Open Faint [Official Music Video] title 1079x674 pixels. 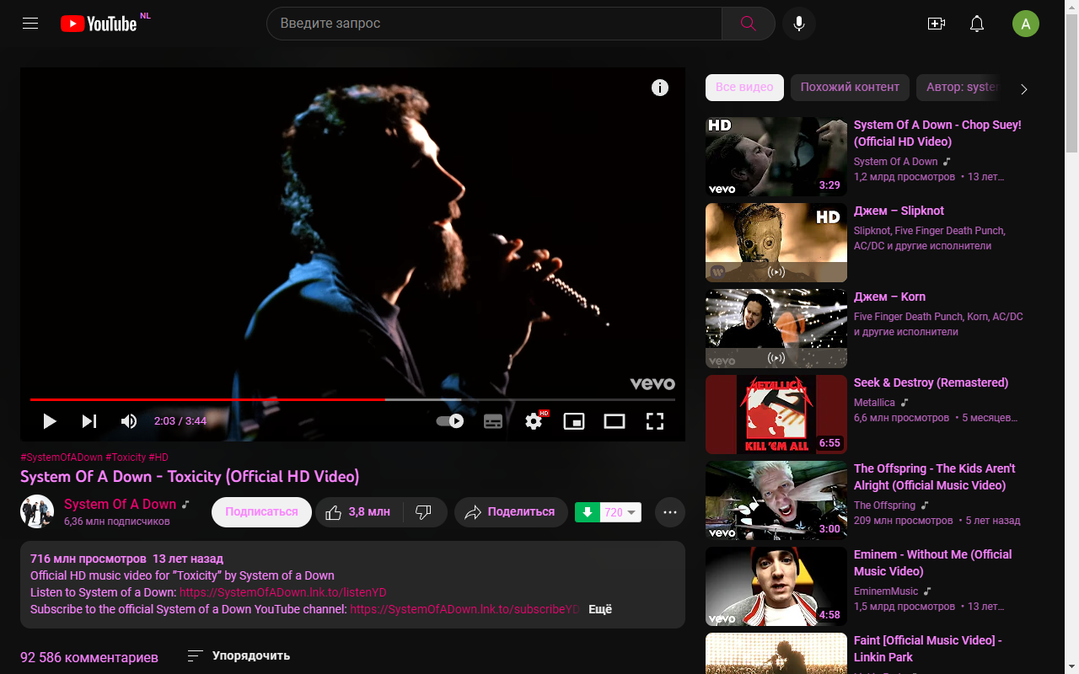click(x=928, y=649)
